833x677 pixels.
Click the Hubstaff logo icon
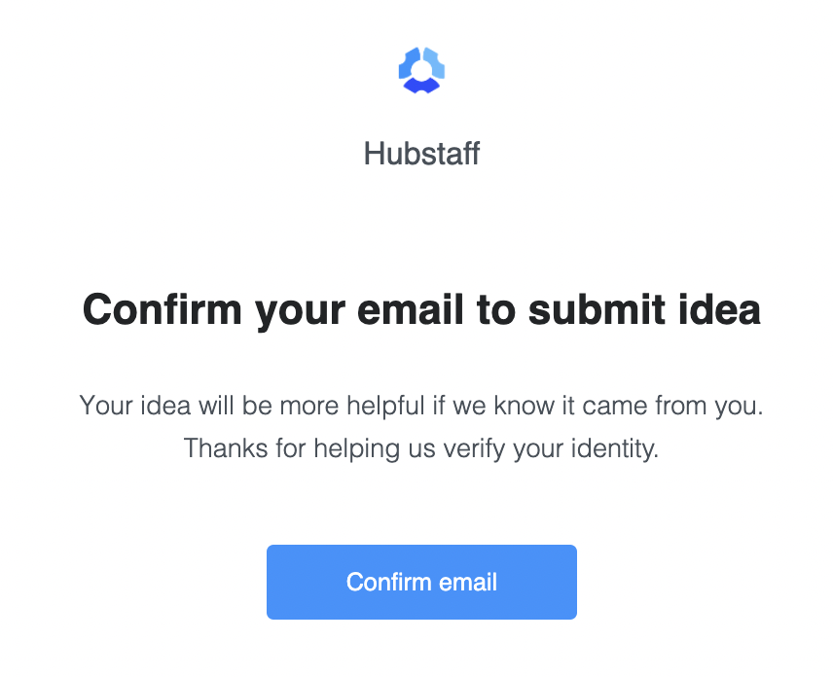tap(421, 70)
